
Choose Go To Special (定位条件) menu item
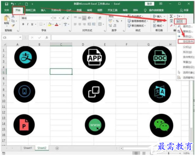coord(186,42)
